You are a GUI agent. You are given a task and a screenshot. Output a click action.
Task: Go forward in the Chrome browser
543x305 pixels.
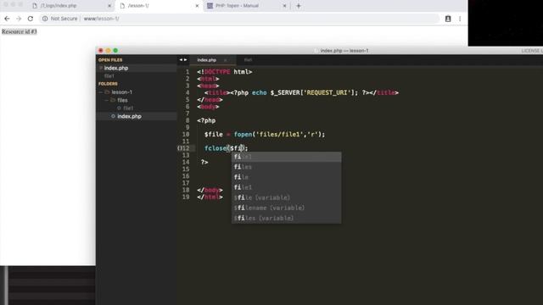click(x=19, y=19)
